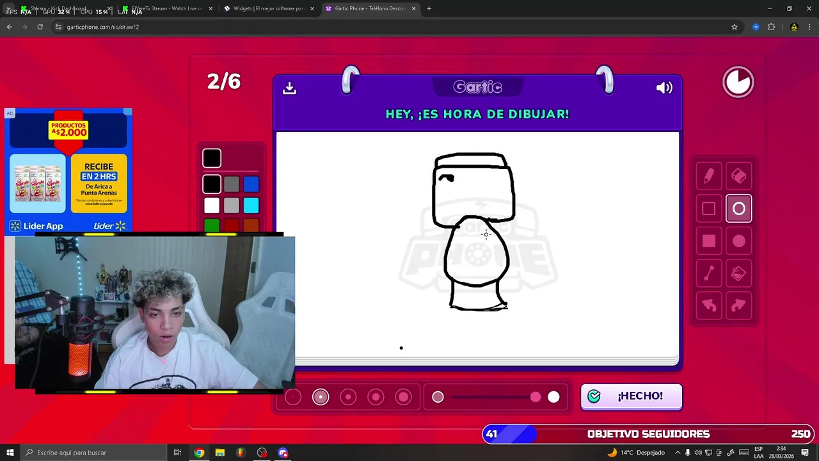819x461 pixels.
Task: Pick the dark gray color swatch
Action: coord(232,184)
